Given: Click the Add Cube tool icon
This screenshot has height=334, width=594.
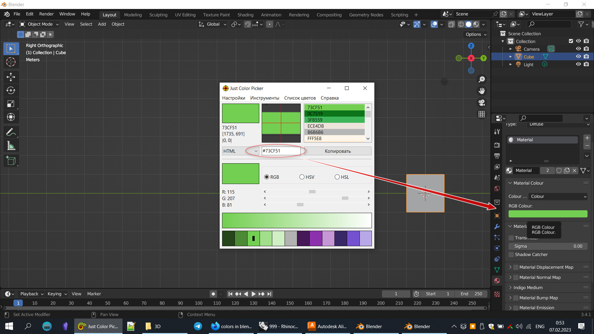Looking at the screenshot, I should pos(11,161).
